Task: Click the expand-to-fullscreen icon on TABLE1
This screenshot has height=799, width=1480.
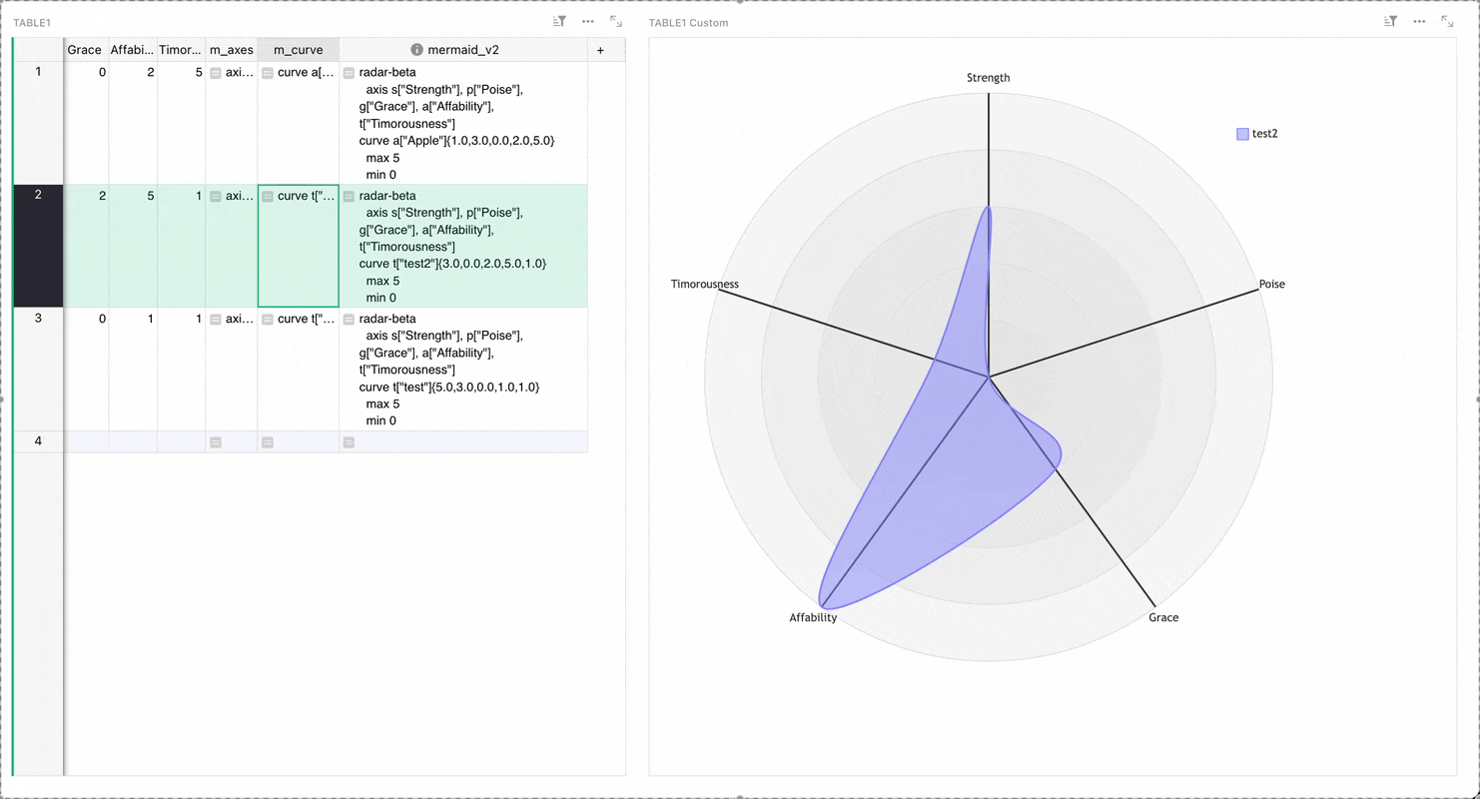Action: click(615, 21)
